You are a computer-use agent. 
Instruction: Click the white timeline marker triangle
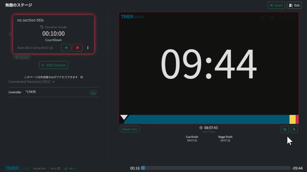pyautogui.click(x=124, y=117)
